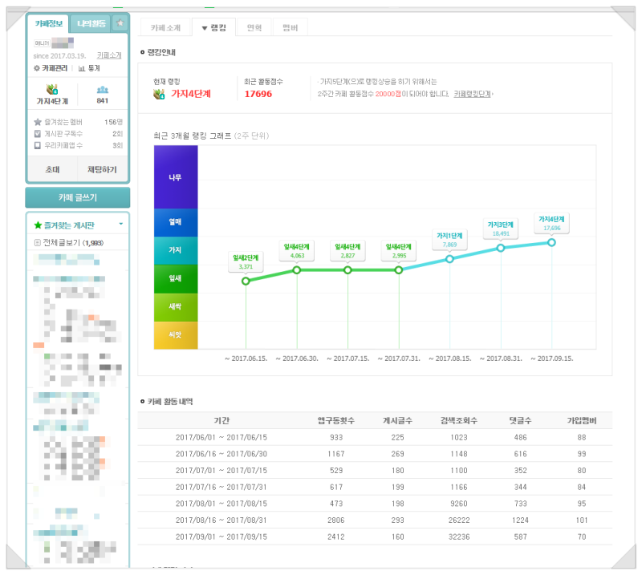Click the 2017.06.30 graph data point
Screen dimensions: 642x575
click(297, 270)
